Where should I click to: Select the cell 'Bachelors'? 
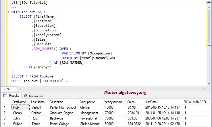(x=63, y=118)
